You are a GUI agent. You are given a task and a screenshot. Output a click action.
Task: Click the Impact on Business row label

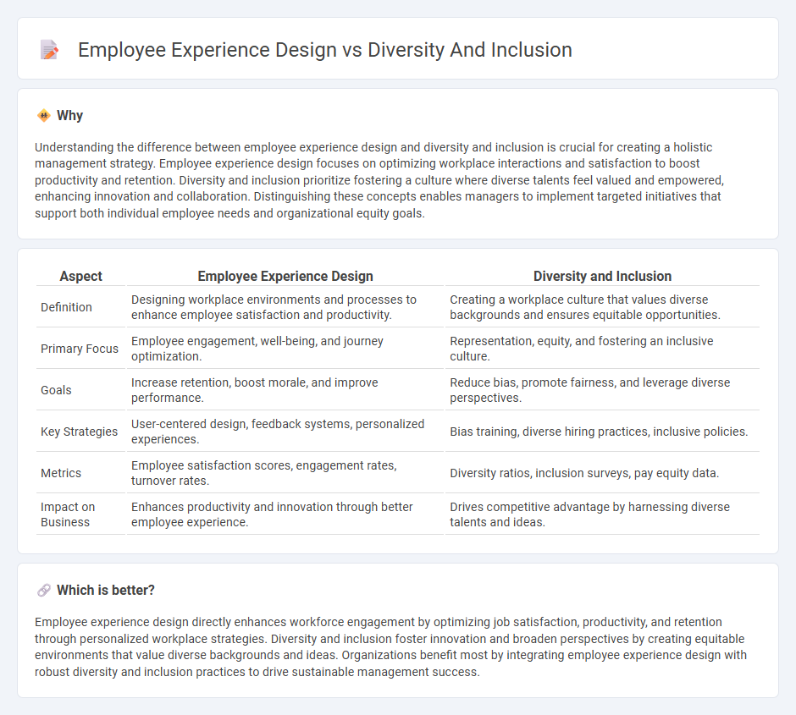coord(68,514)
